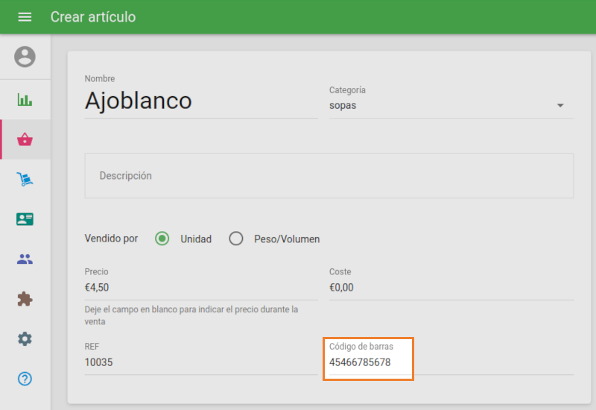
Task: Click into the Descripción text box
Action: 329,176
